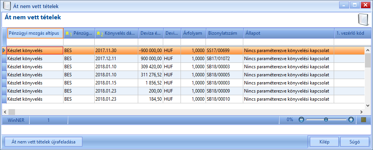
Task: Click the zoom-in plus icon
Action: click(351, 120)
